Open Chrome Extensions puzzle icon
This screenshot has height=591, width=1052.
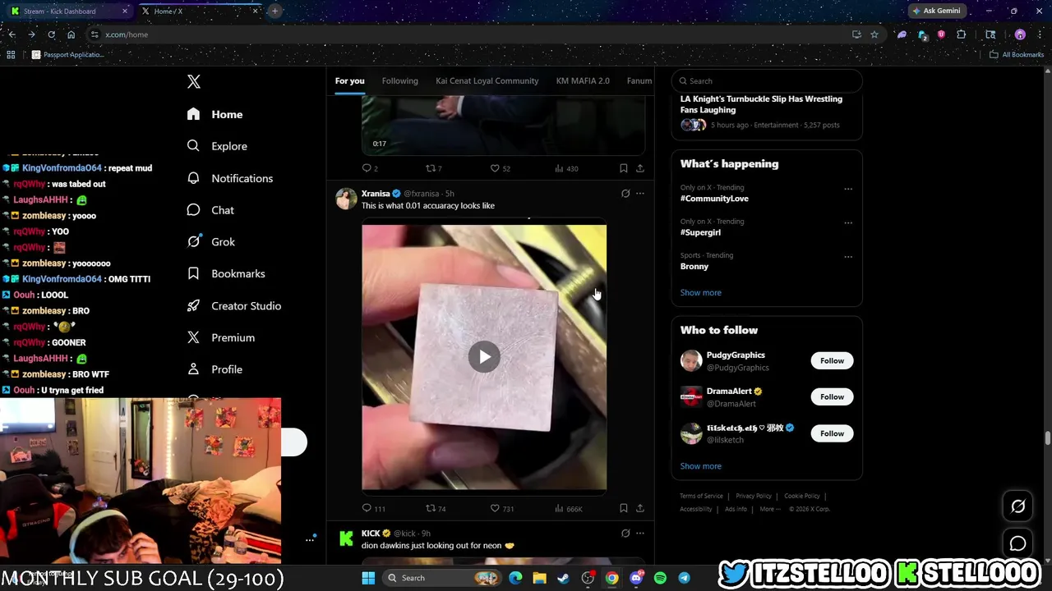[962, 34]
